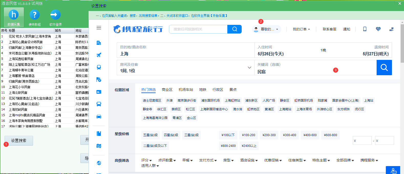Open the 我的订单 dropdown
Viewport: 404px width, 174px height.
pos(301,29)
